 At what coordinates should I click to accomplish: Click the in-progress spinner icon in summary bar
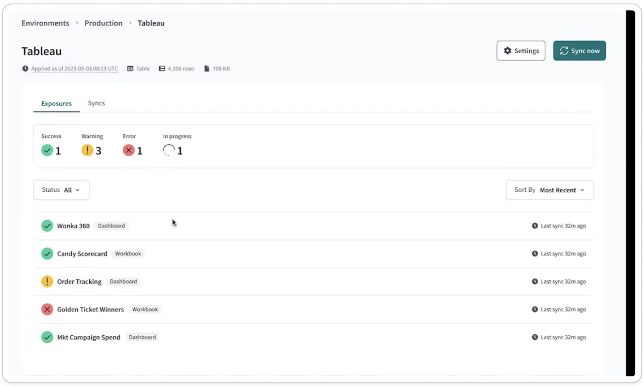click(169, 150)
